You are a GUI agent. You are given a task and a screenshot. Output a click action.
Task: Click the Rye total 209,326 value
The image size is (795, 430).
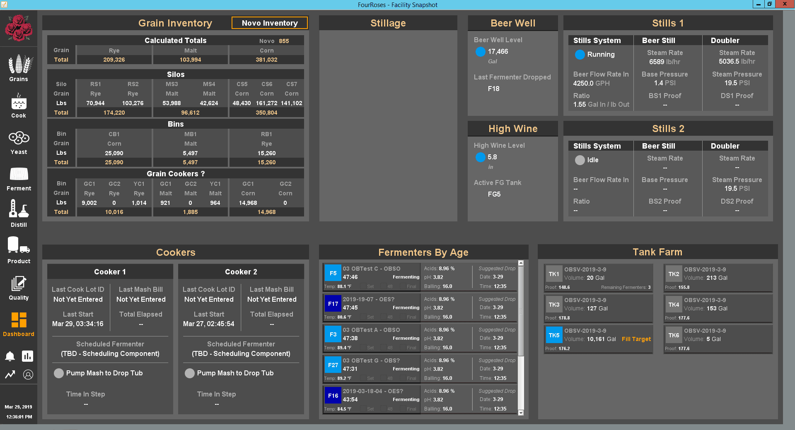(x=114, y=60)
